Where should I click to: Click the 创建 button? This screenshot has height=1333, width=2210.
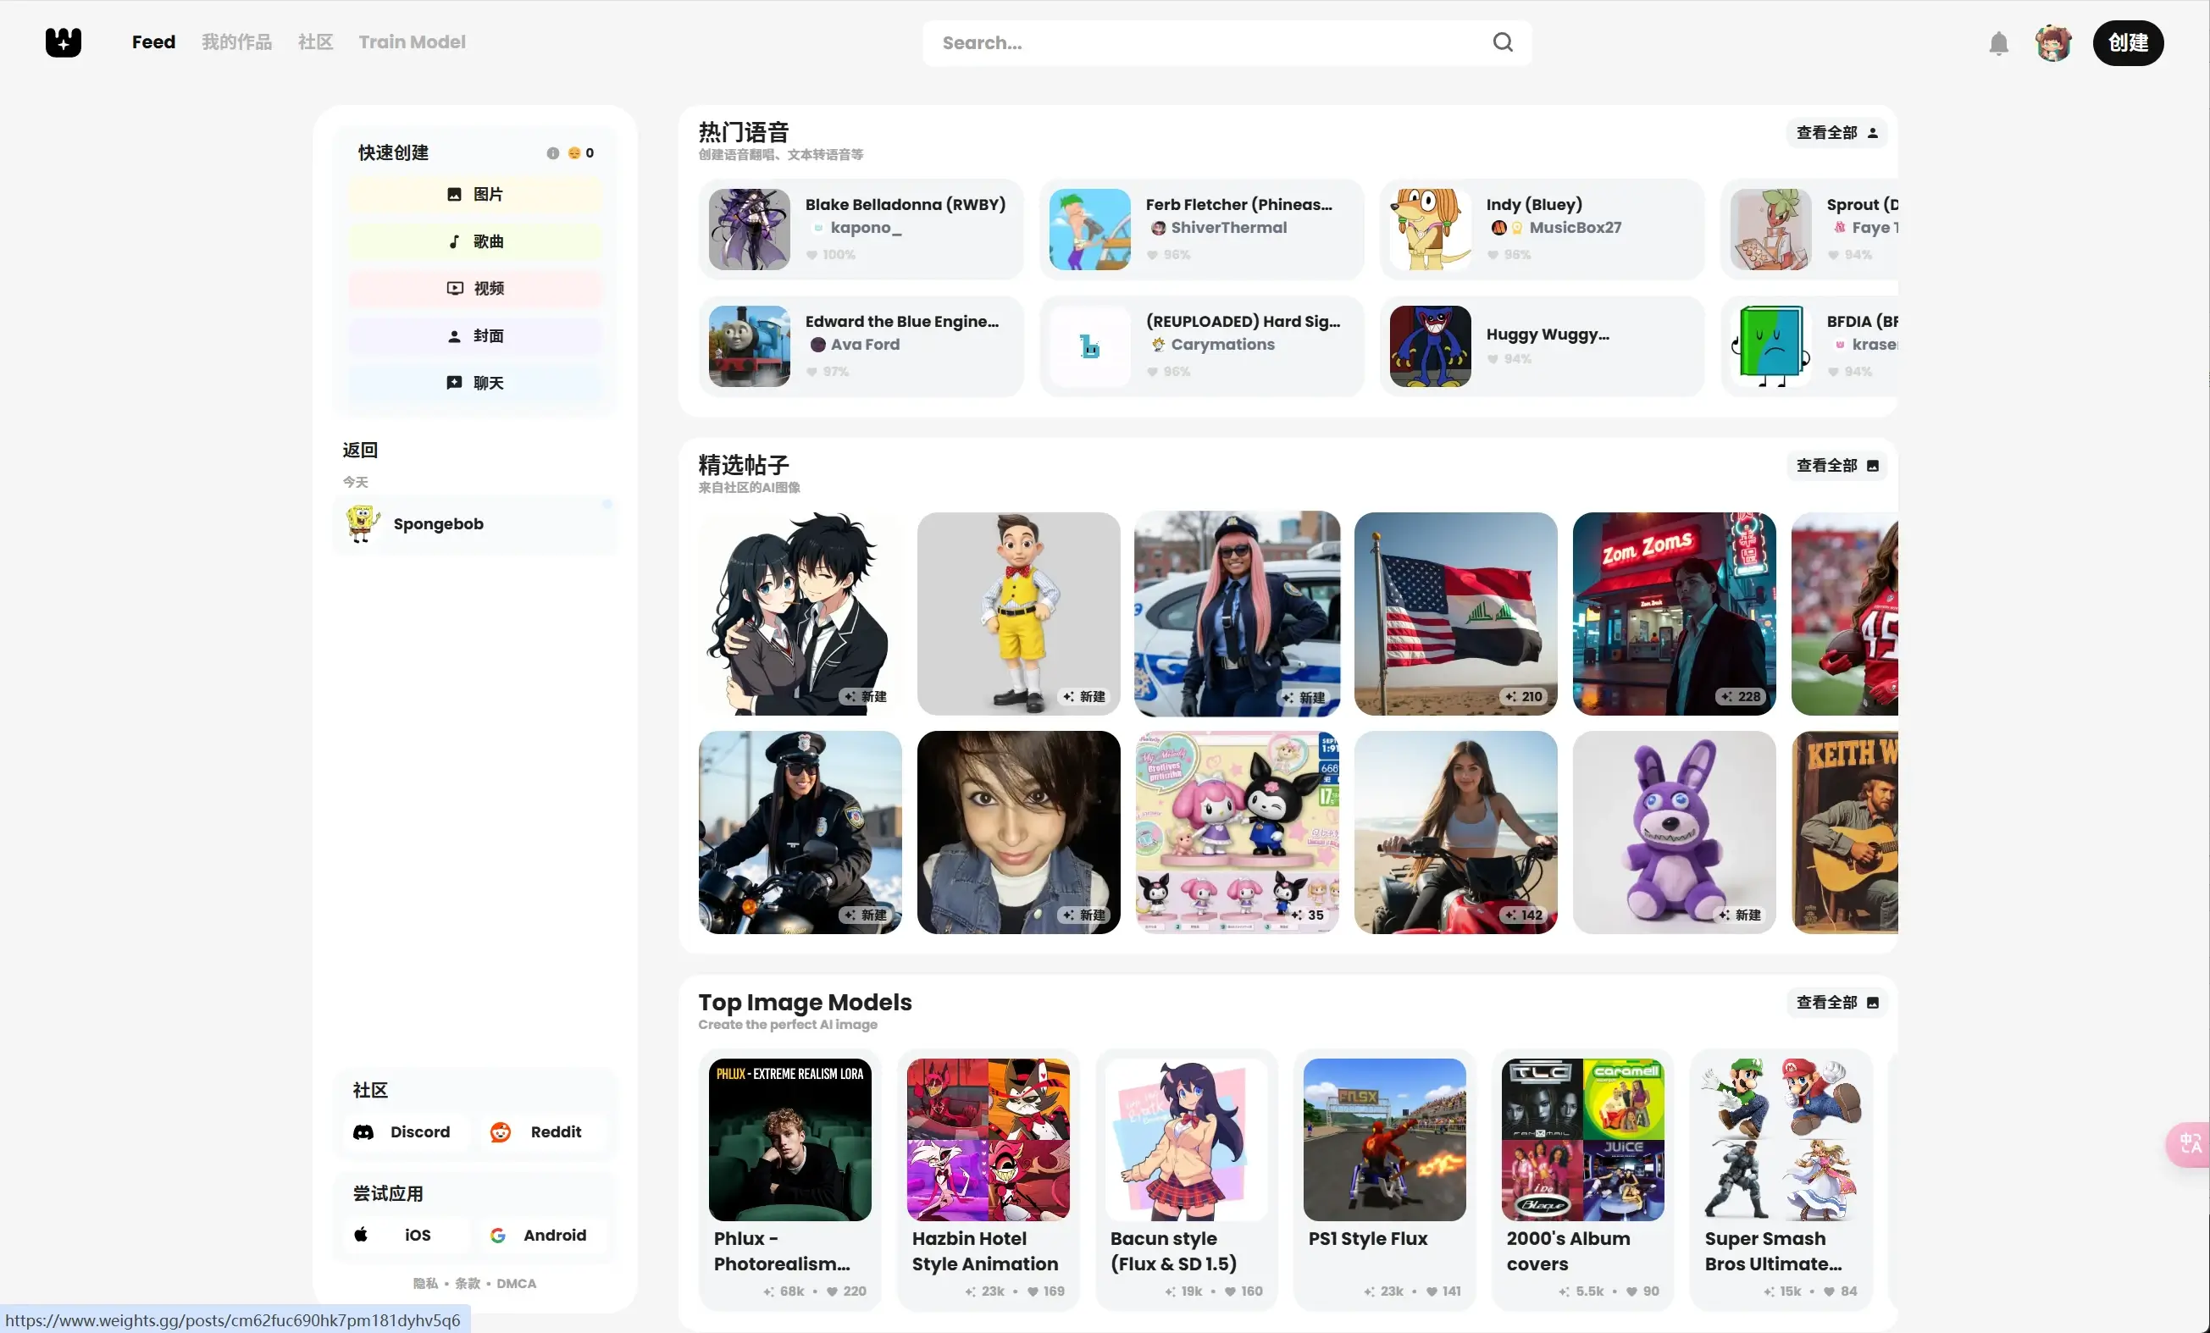click(2128, 43)
